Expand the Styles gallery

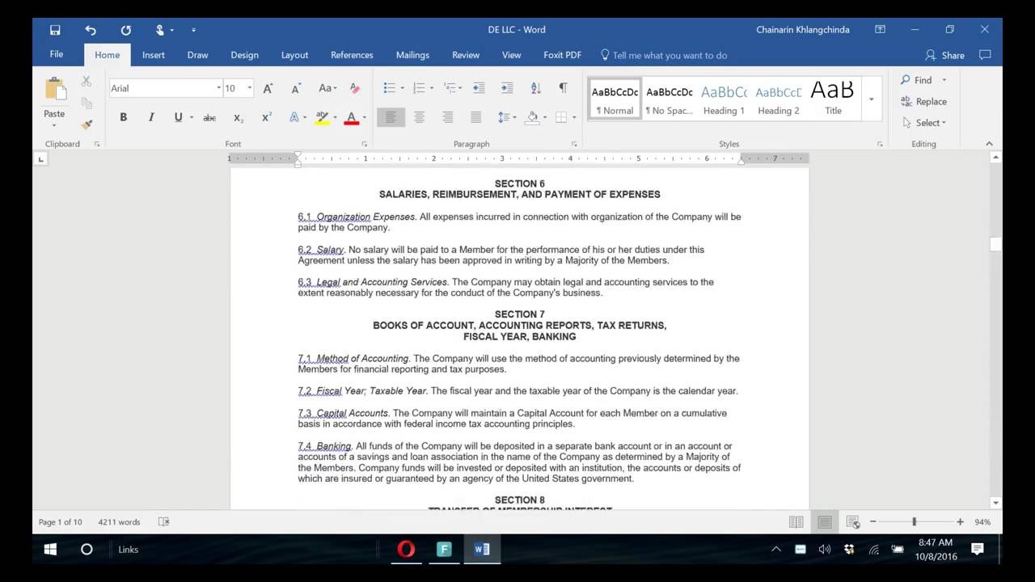871,99
